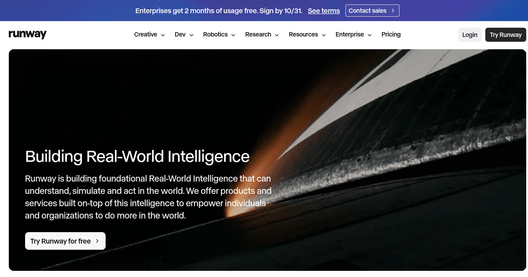Open the Enterprise menu
The width and height of the screenshot is (528, 277).
click(x=353, y=35)
